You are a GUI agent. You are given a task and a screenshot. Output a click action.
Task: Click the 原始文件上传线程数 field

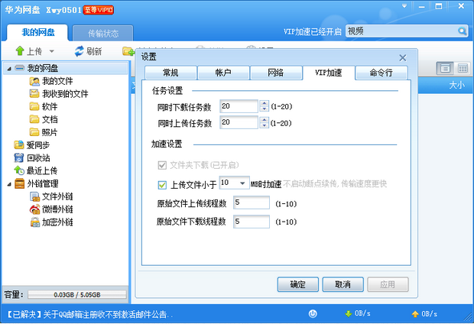click(x=252, y=202)
